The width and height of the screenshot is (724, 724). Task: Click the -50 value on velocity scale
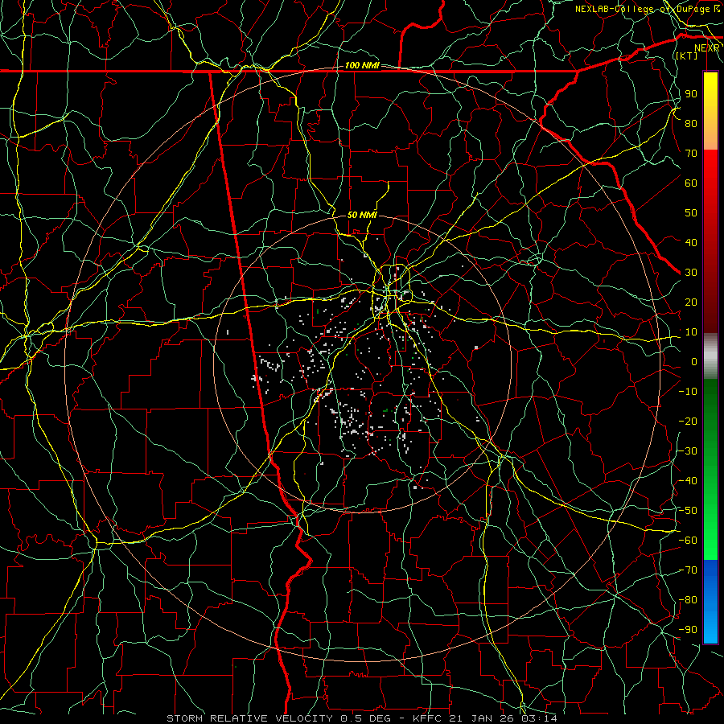(688, 511)
